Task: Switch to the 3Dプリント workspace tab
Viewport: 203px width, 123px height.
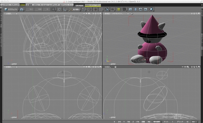Action: pyautogui.click(x=64, y=5)
